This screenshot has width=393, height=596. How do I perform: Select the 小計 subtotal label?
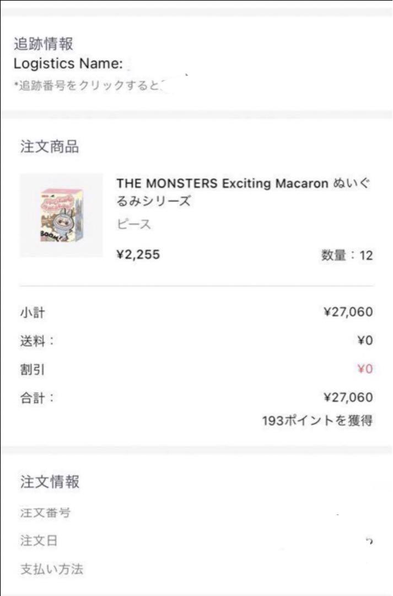[x=33, y=313]
